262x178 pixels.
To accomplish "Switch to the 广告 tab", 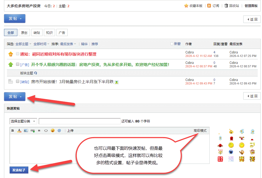I will click(x=62, y=33).
